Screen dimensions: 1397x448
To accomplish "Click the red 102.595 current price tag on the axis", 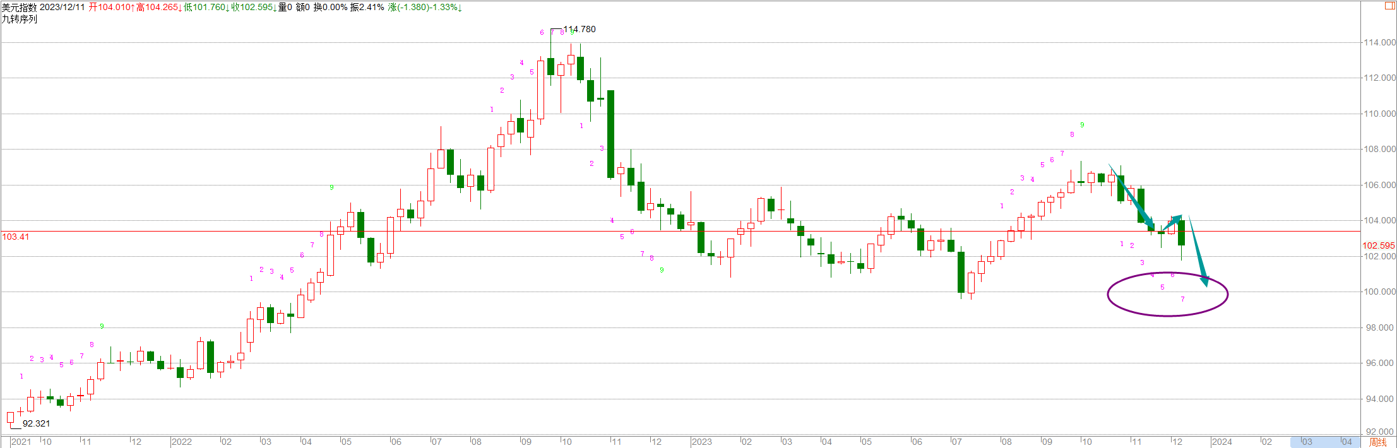I will [1379, 245].
